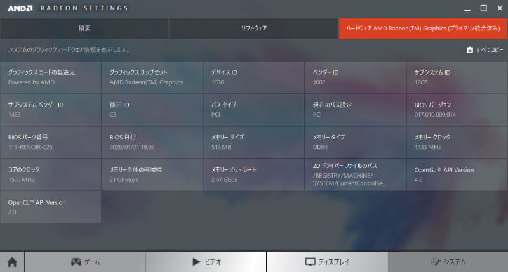508x272 pixels.
Task: Select the 2D ドライバー ファイルのパス tile
Action: (x=355, y=174)
